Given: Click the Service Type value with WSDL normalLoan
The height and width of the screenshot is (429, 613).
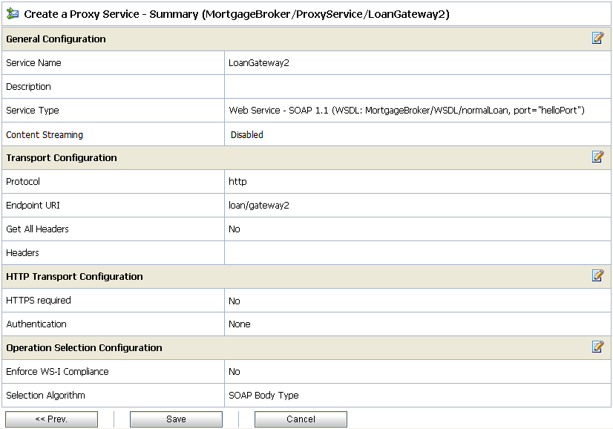Looking at the screenshot, I should (407, 111).
